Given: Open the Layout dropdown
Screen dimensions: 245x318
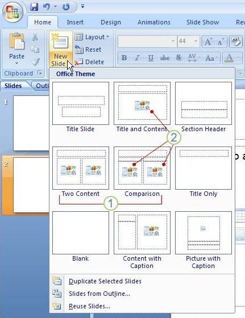Looking at the screenshot, I should click(x=92, y=37).
